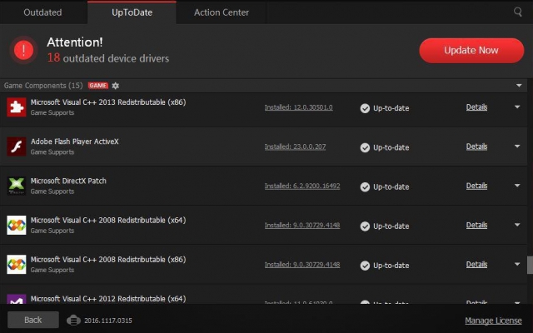Screen dimensions: 533x333
Task: Click the Microsoft DirectX Patch icon
Action: coord(17,186)
